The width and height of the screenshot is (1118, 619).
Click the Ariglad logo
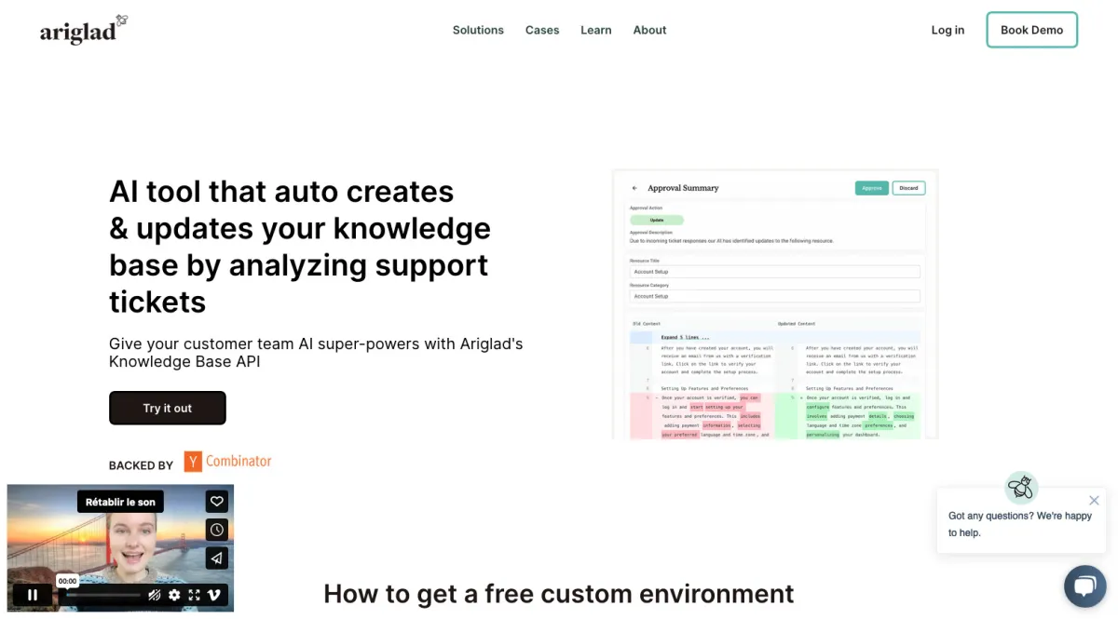tap(84, 30)
